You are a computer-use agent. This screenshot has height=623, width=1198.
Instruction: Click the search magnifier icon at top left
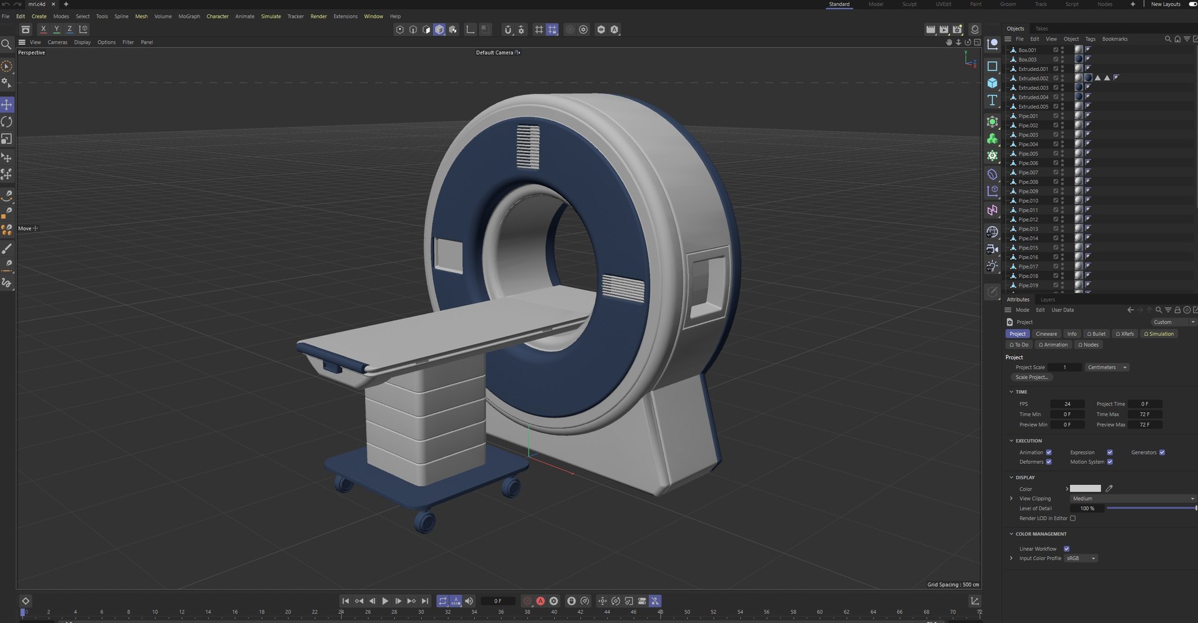(x=6, y=44)
